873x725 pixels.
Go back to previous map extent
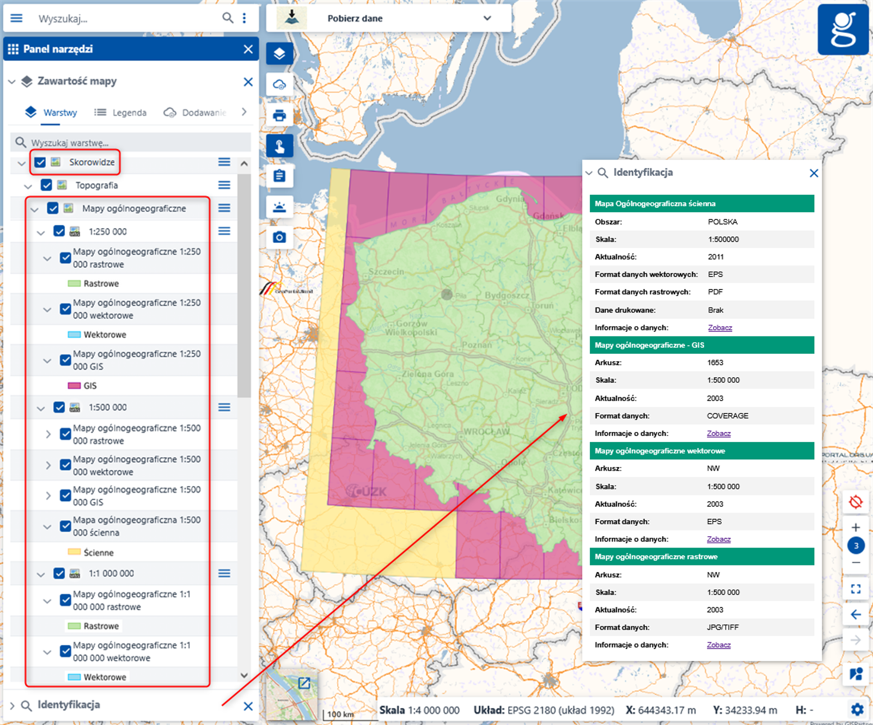click(856, 615)
